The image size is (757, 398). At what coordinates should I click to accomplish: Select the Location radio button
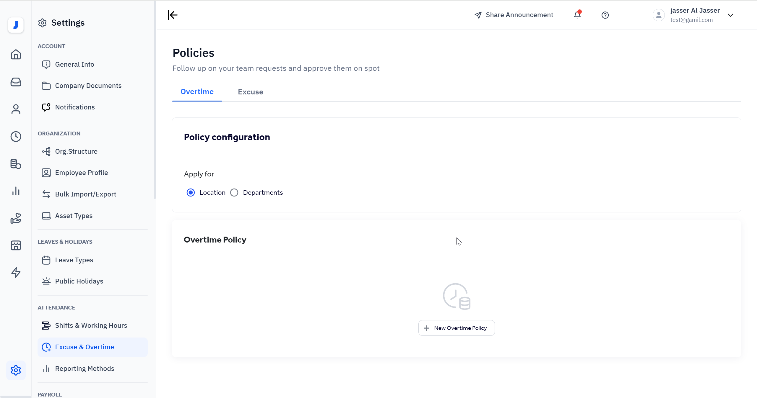click(191, 192)
